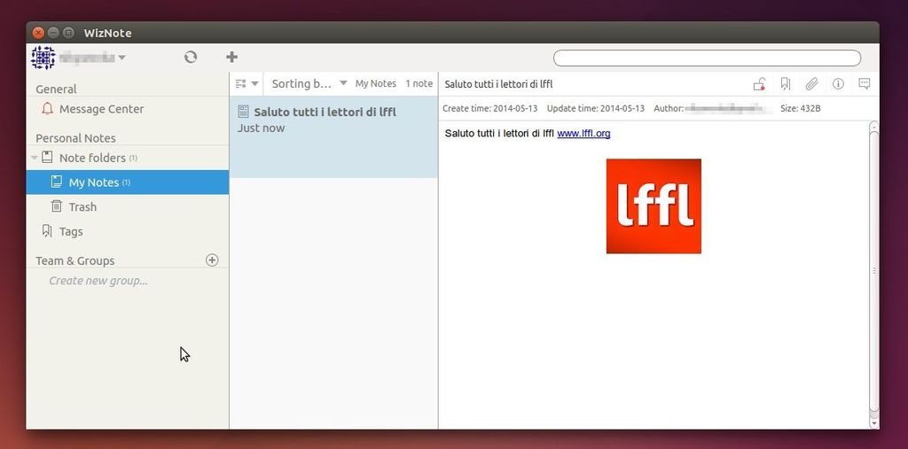Click the Trash bin icon
Viewport: 908px width, 449px height.
pos(56,206)
